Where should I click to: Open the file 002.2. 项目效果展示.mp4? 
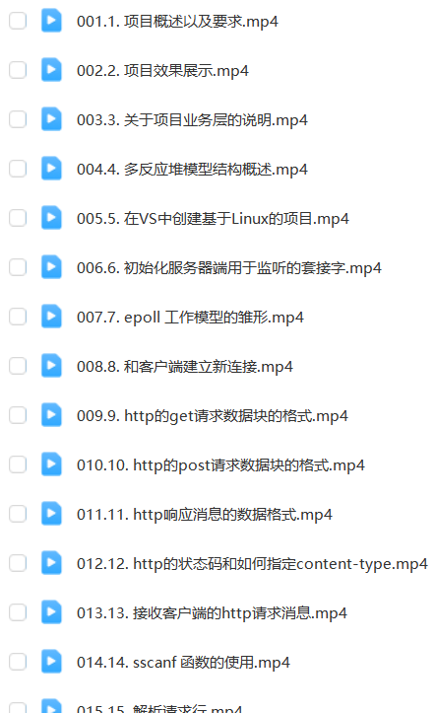162,71
